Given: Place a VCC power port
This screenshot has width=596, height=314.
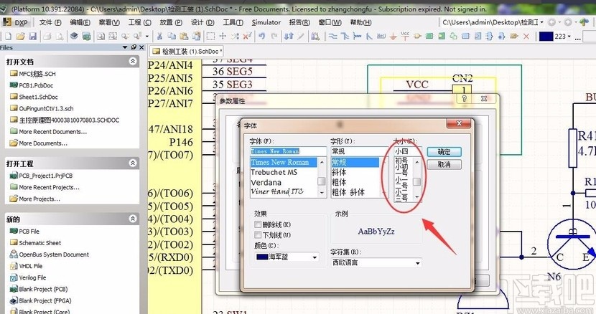Looking at the screenshot, I should click(405, 37).
